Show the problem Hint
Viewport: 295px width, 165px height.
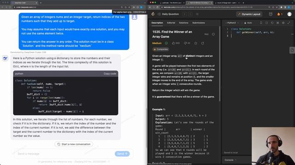[x=206, y=34]
